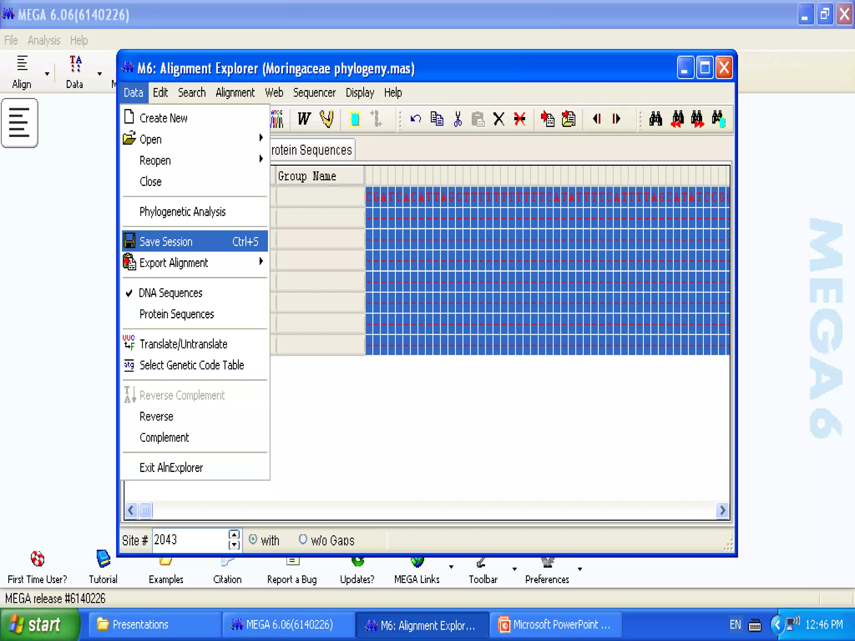
Task: Click the move left arrow icon
Action: (597, 119)
